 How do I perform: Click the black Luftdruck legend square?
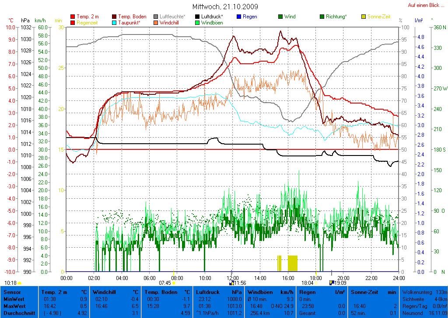point(197,17)
